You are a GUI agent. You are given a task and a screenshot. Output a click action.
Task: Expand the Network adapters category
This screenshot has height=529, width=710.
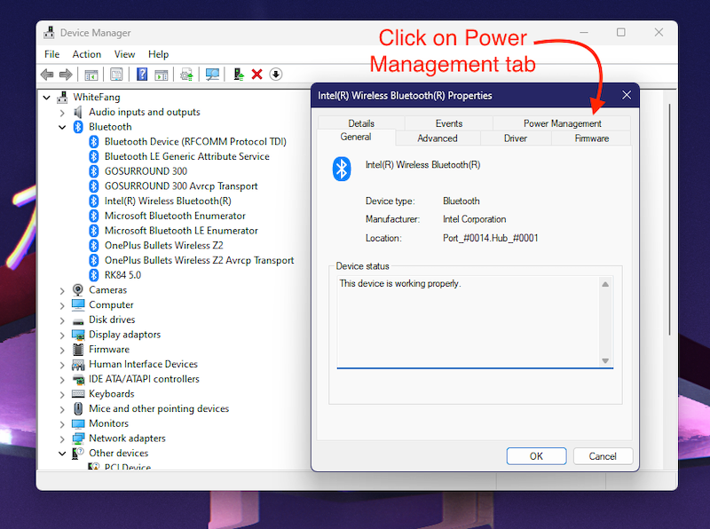(x=62, y=438)
